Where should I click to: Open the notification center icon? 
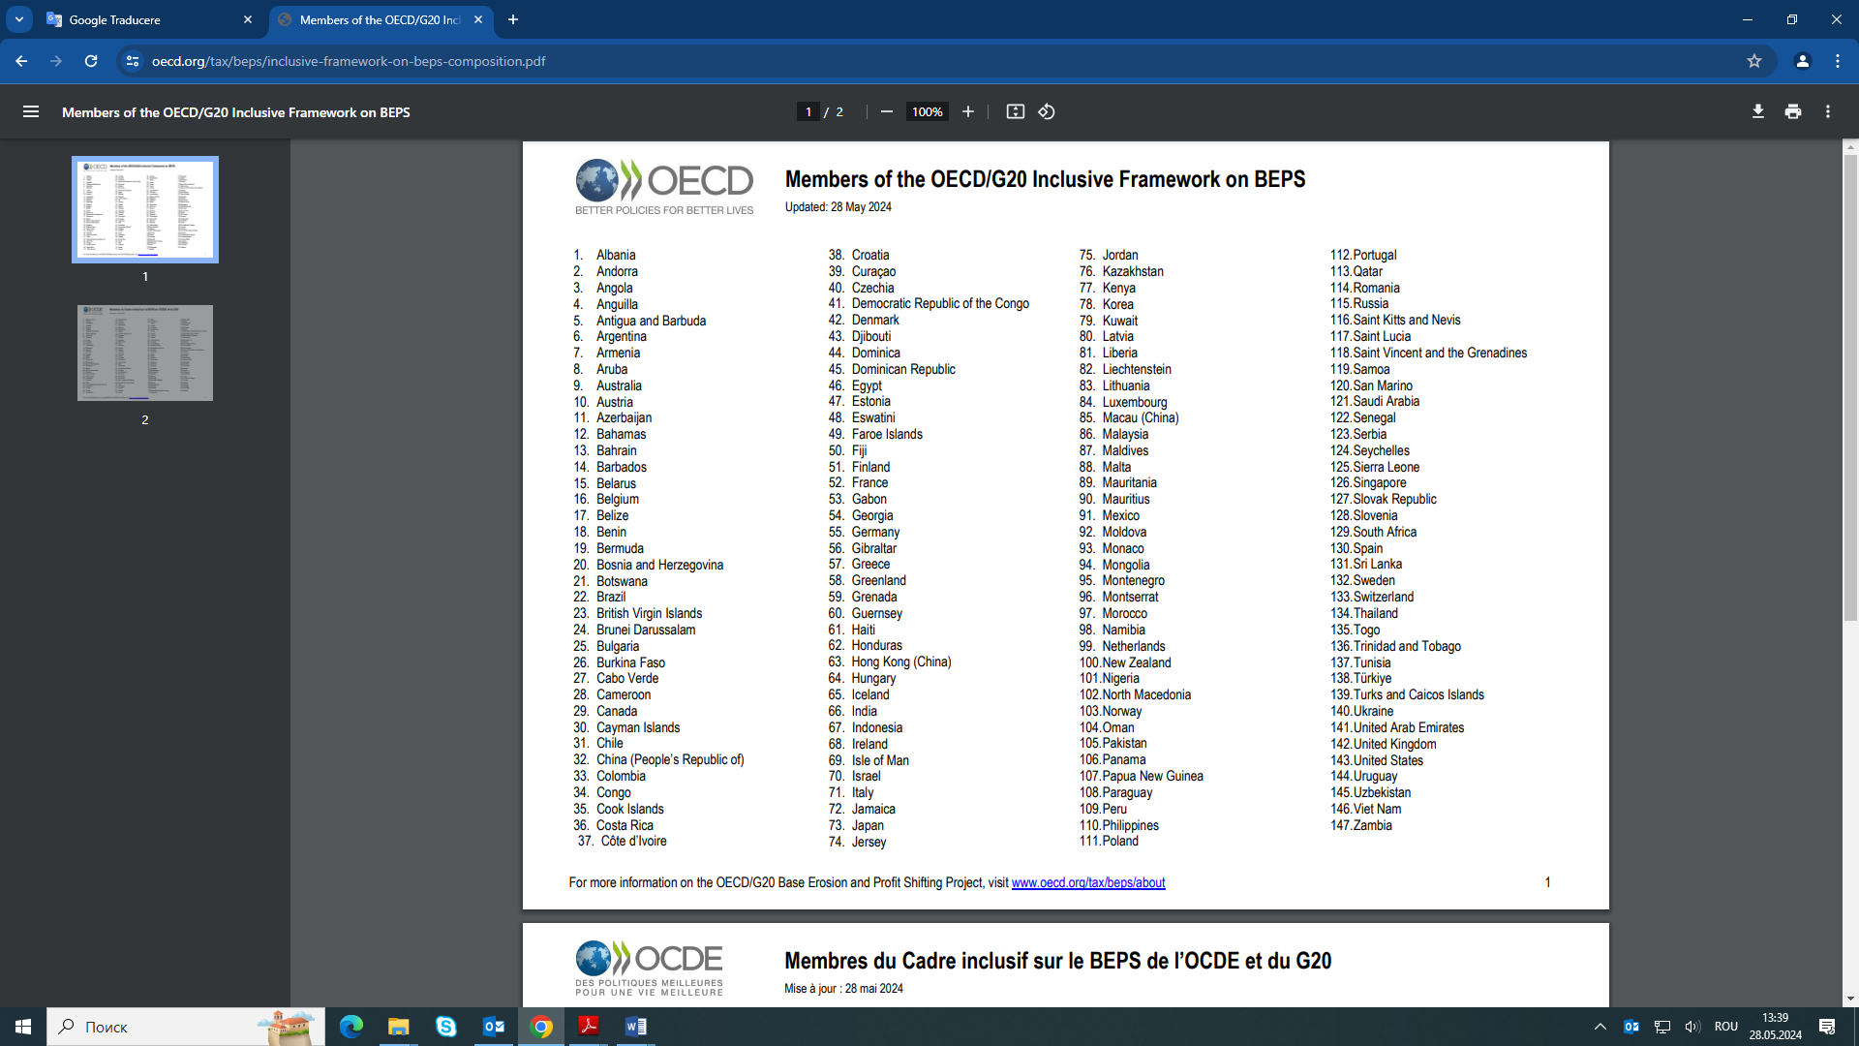pyautogui.click(x=1827, y=1027)
